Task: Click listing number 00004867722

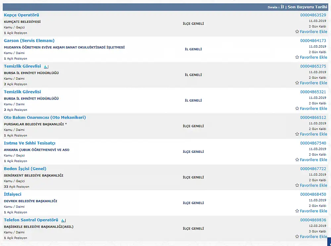Action: pos(313,169)
